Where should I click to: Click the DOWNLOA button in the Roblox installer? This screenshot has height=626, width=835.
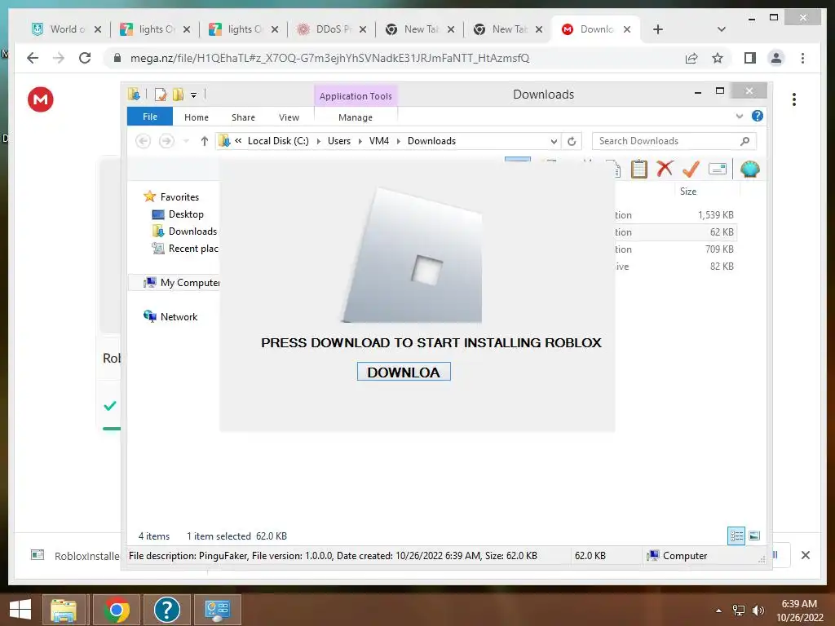(x=404, y=372)
